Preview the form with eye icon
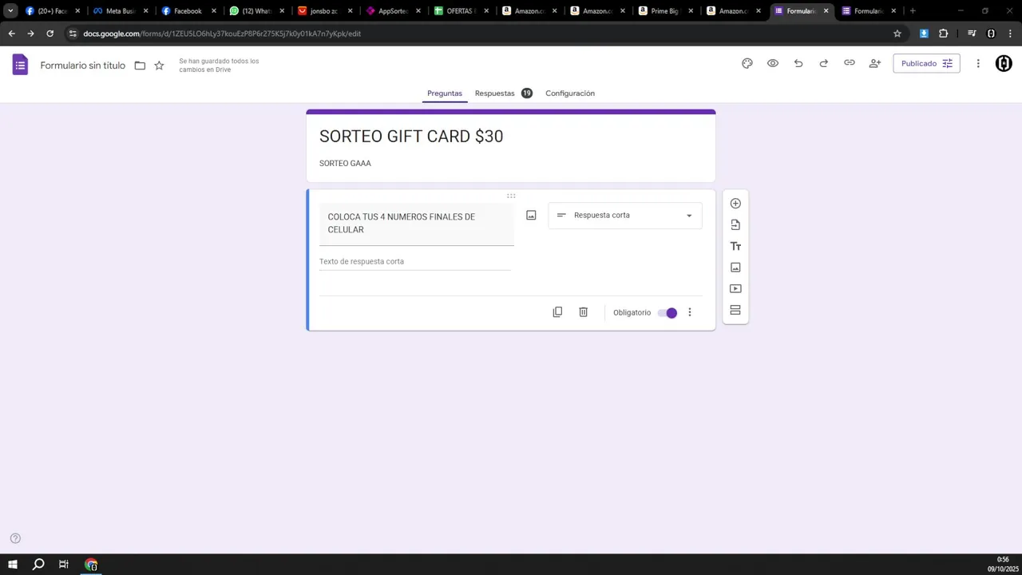Screen dimensions: 1022x575 773,63
